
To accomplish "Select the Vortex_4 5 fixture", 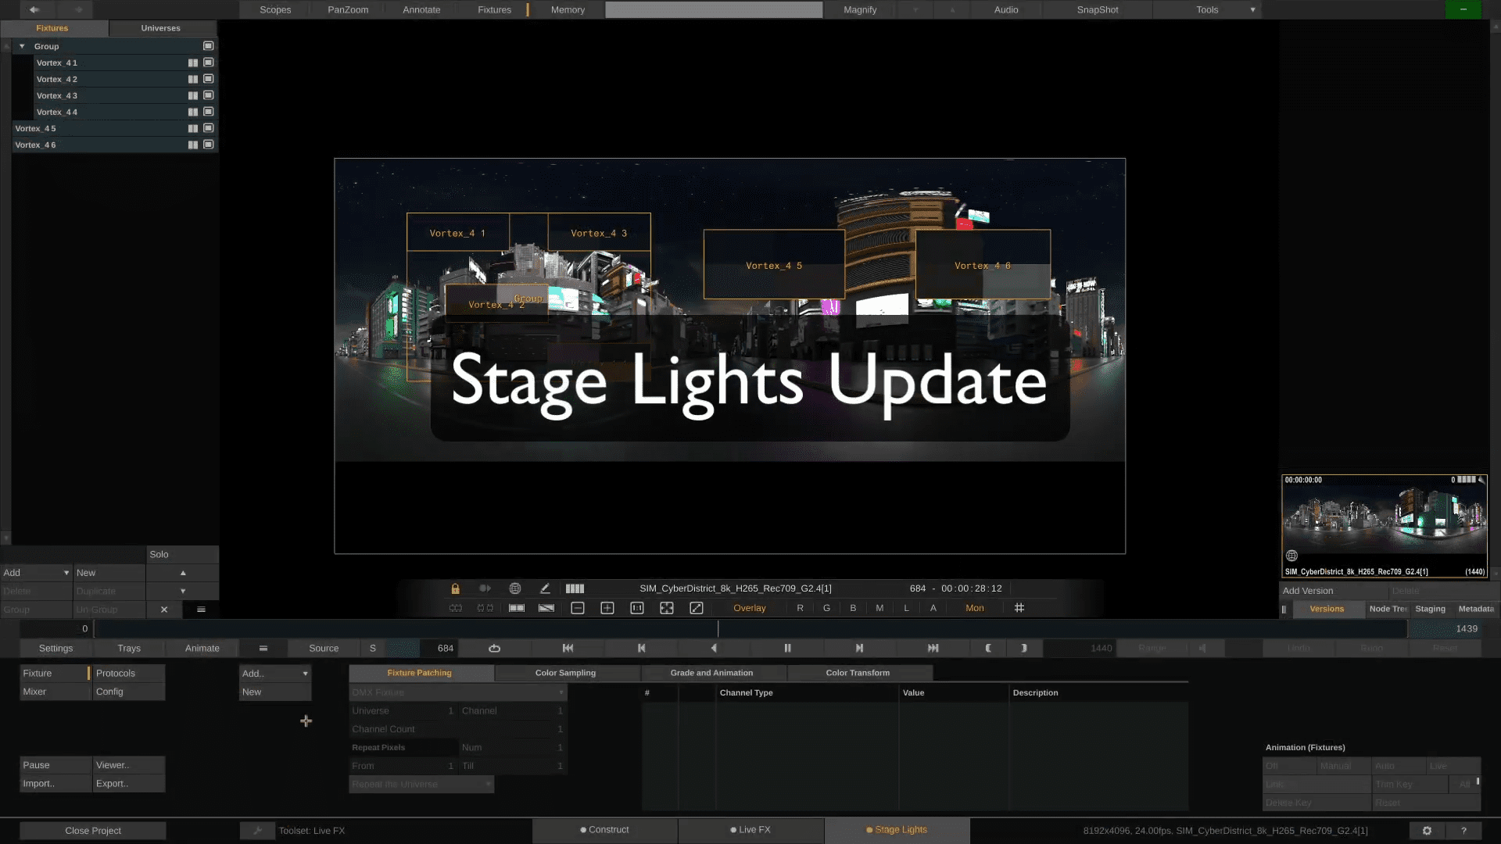I will (36, 128).
